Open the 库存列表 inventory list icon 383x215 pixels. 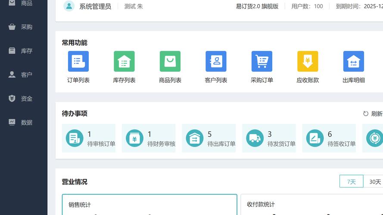(124, 61)
